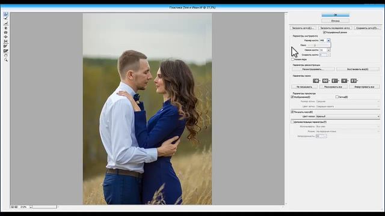Viewport: 385px width, 216px height.
Task: Click the zoom percentage field
Action: coord(24,207)
